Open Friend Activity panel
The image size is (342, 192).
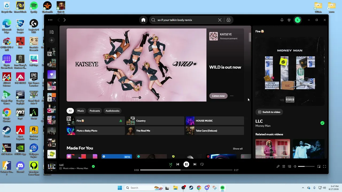point(289,20)
